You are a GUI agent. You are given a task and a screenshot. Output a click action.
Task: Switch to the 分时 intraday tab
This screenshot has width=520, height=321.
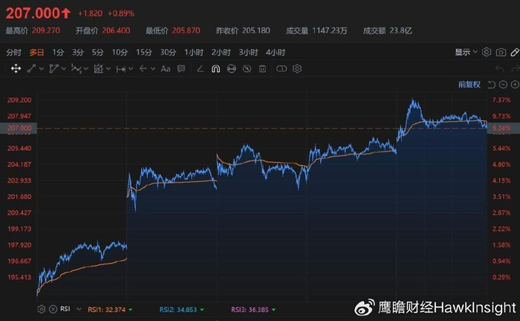pos(13,52)
